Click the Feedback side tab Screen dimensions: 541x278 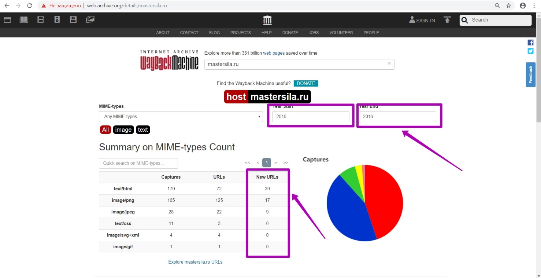[530, 74]
